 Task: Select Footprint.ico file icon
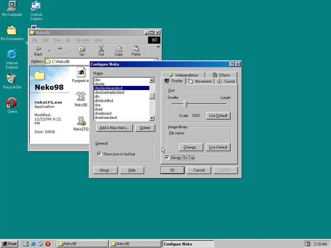pyautogui.click(x=80, y=75)
